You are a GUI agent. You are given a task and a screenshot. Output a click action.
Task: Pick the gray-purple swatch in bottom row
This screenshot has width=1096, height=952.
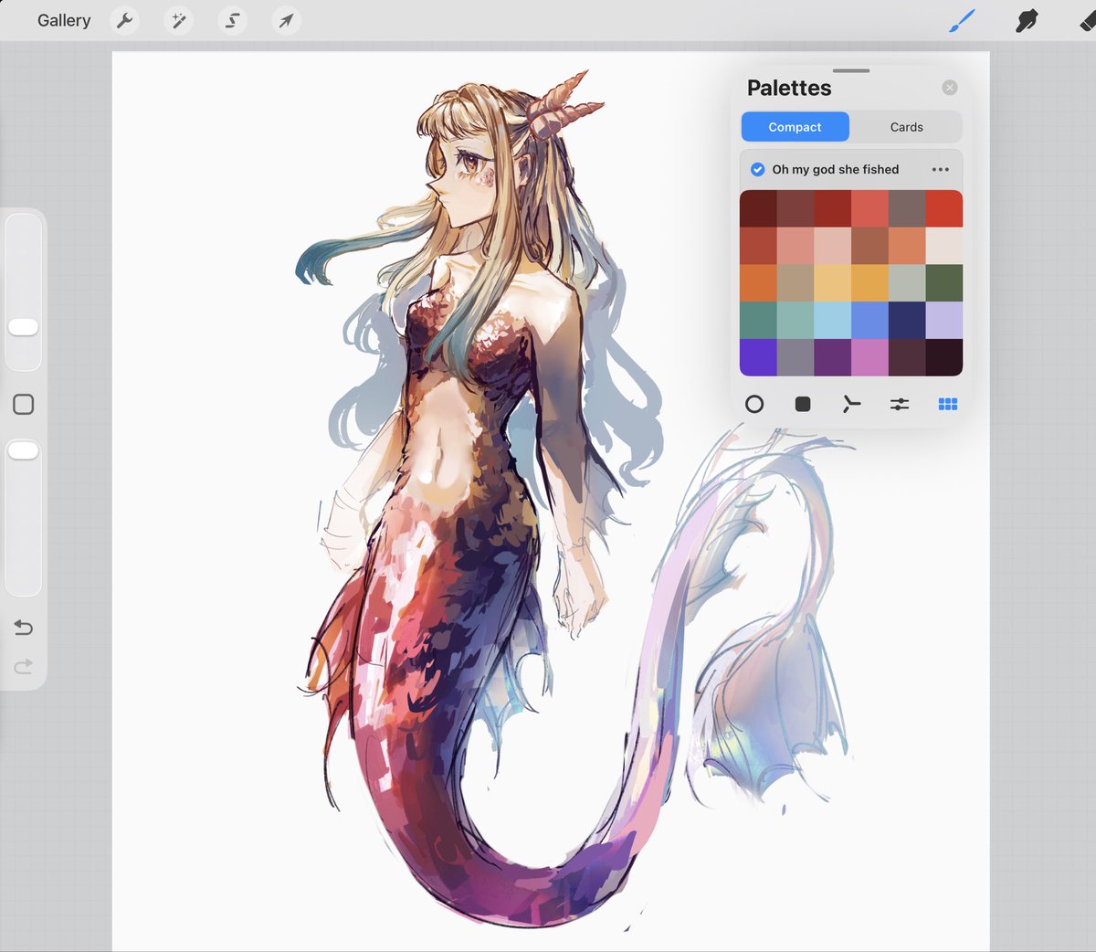(796, 357)
